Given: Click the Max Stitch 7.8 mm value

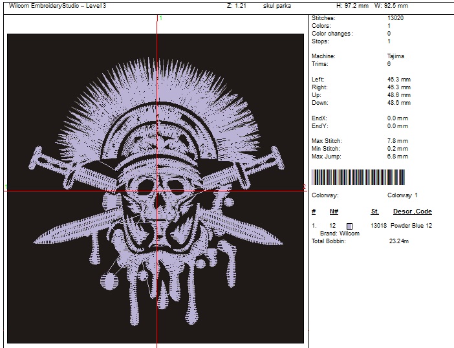Looking at the screenshot, I should [x=398, y=141].
